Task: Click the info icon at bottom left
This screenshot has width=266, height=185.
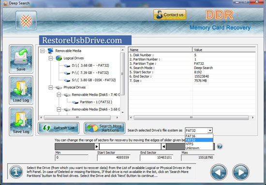Action: click(16, 172)
